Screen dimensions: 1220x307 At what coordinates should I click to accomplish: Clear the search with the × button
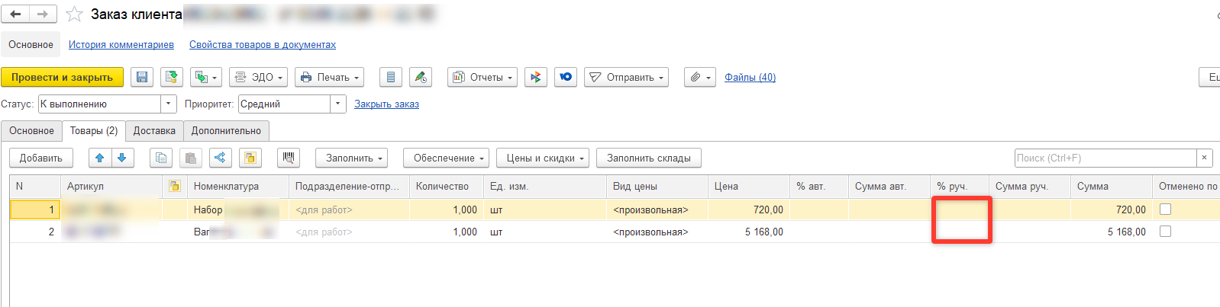[1204, 158]
